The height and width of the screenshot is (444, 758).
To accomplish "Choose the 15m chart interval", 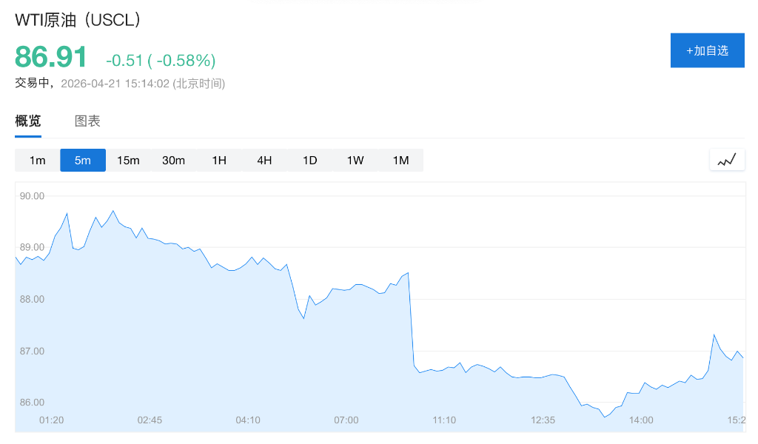I will tap(128, 161).
